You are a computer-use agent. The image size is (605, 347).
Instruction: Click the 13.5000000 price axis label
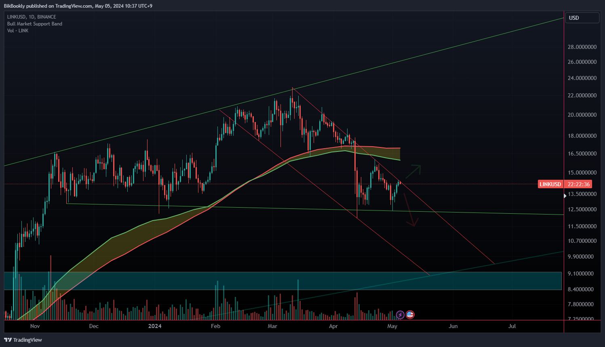pos(582,194)
